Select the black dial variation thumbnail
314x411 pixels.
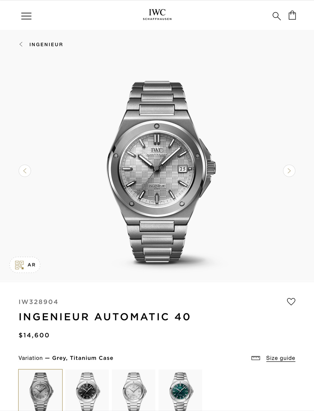point(87,390)
